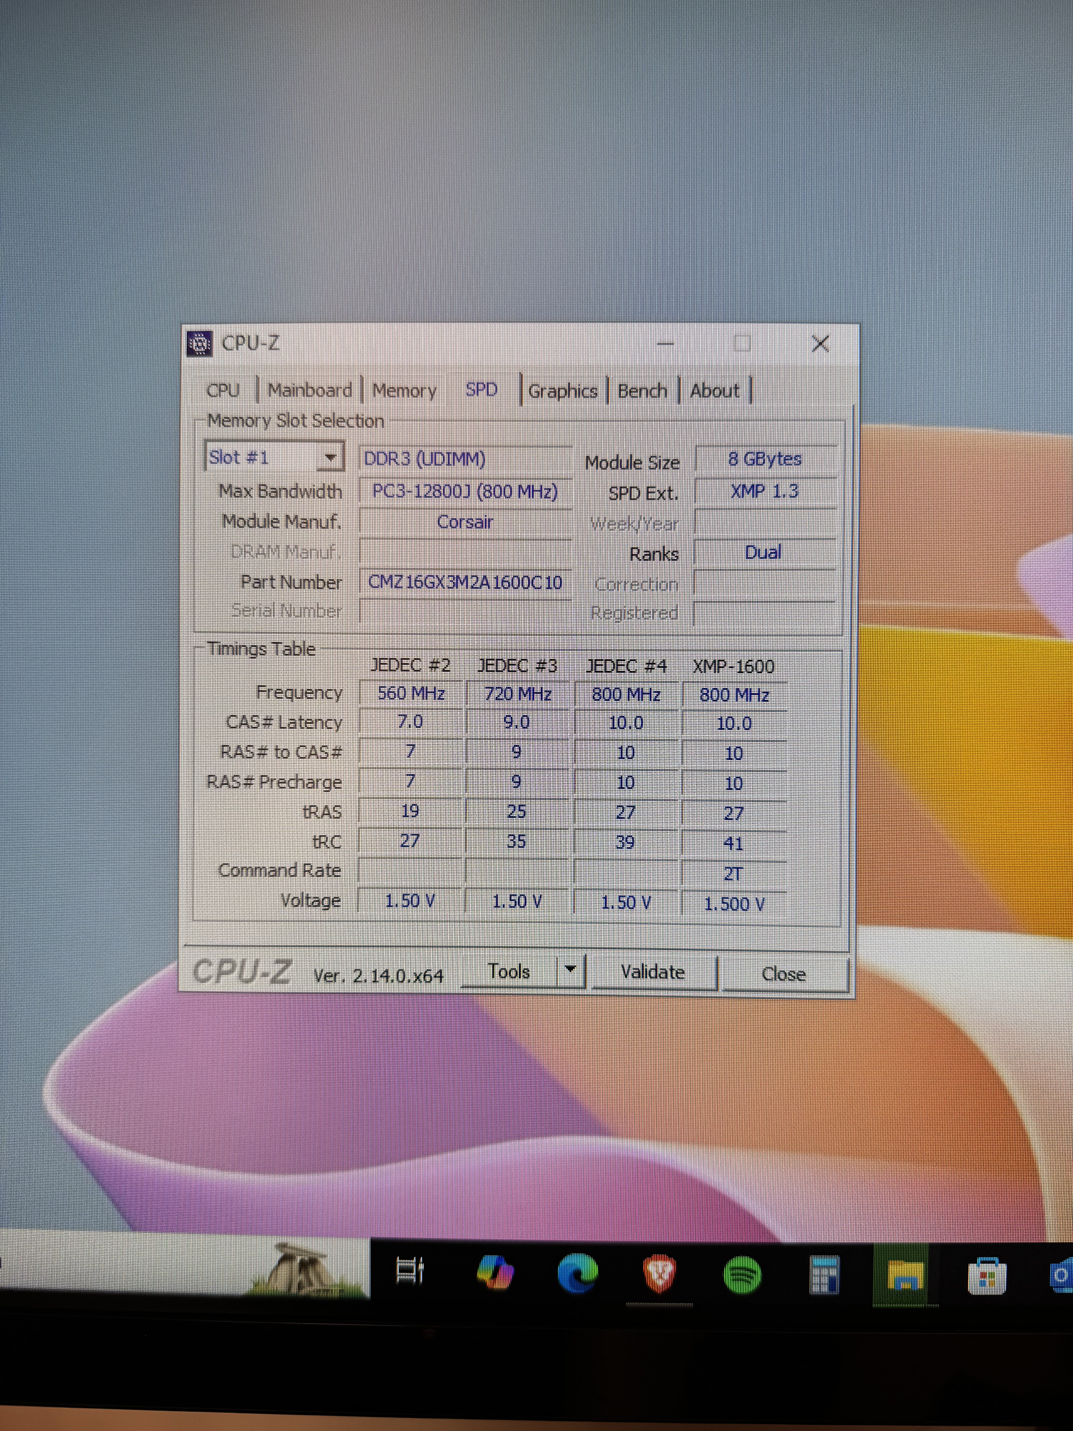Open the CPU tab
Screen dimensions: 1073x1431
tap(223, 391)
